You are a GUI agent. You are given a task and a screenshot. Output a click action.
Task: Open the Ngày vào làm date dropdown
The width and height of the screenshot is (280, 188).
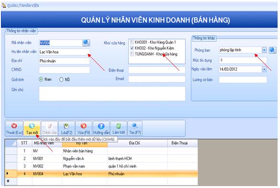coord(264,69)
